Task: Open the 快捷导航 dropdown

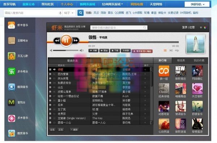Action: (x=197, y=4)
